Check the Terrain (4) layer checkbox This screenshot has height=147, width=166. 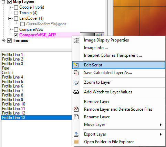pos(16,13)
